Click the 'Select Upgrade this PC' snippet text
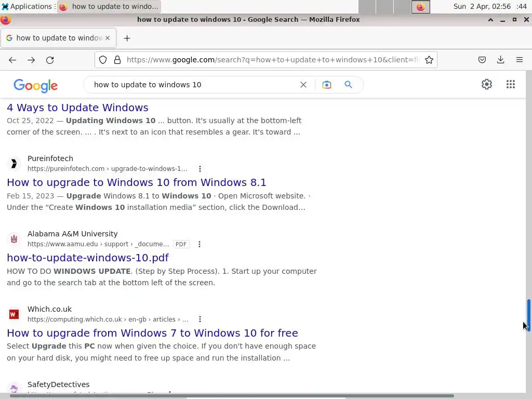The image size is (532, 399). pos(50,347)
